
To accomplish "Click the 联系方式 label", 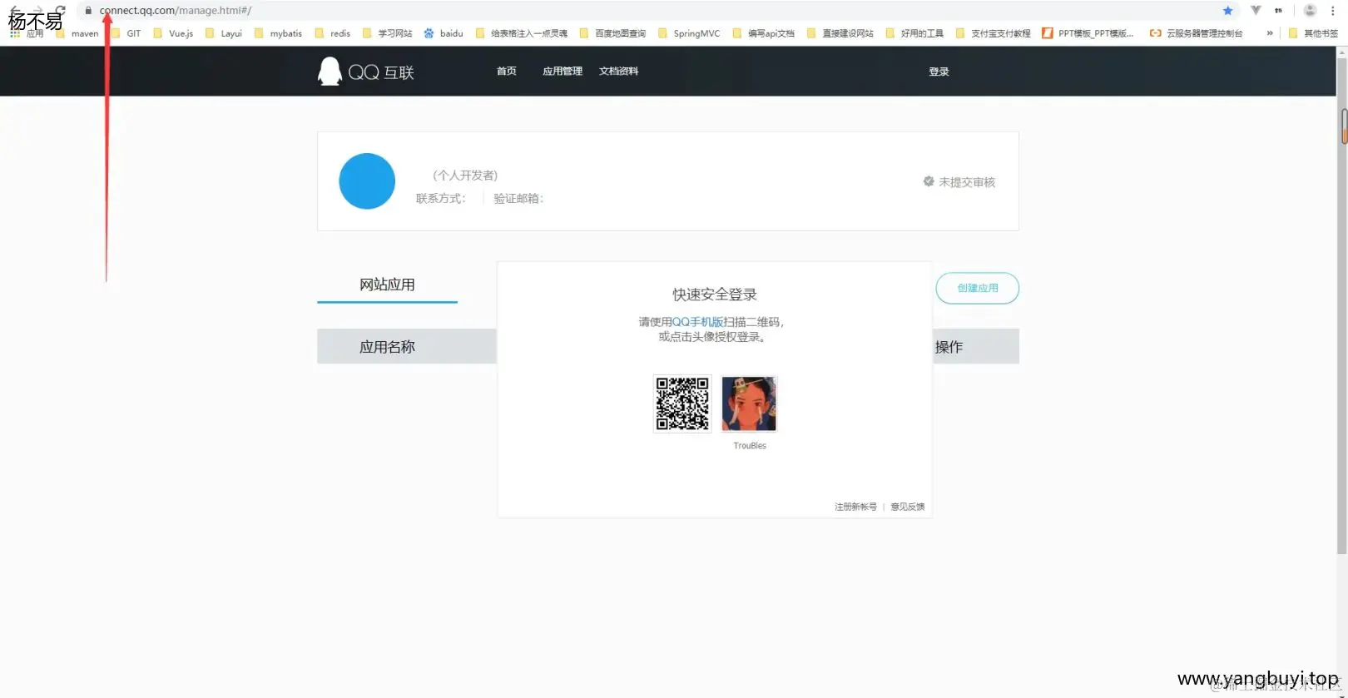I will click(x=441, y=199).
